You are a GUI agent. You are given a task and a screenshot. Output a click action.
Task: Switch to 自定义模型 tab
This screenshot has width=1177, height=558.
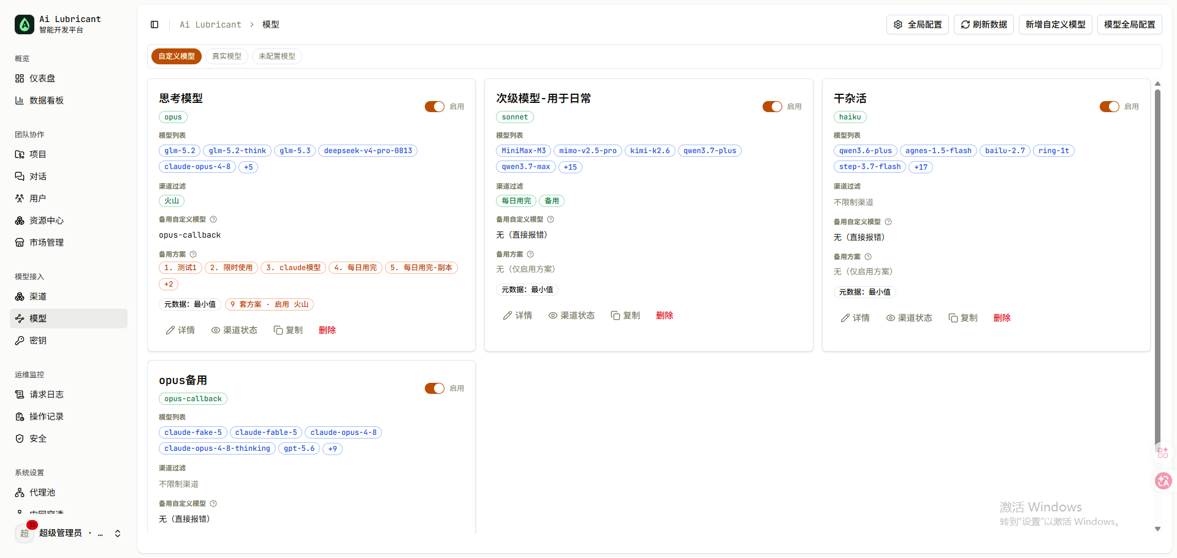pyautogui.click(x=177, y=56)
